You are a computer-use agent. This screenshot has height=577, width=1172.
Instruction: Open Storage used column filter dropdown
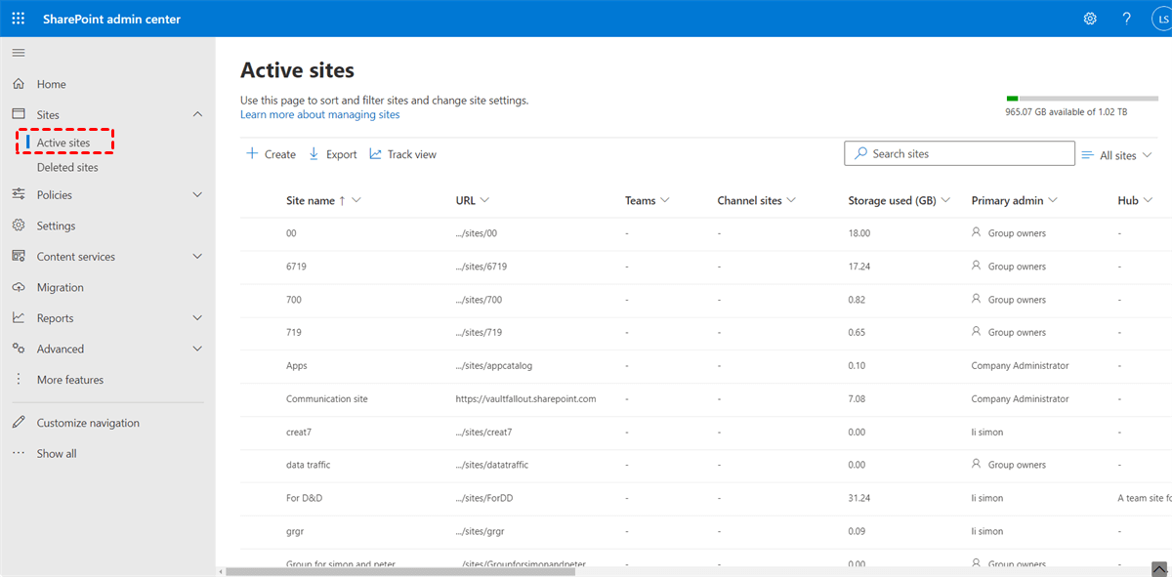click(x=945, y=200)
